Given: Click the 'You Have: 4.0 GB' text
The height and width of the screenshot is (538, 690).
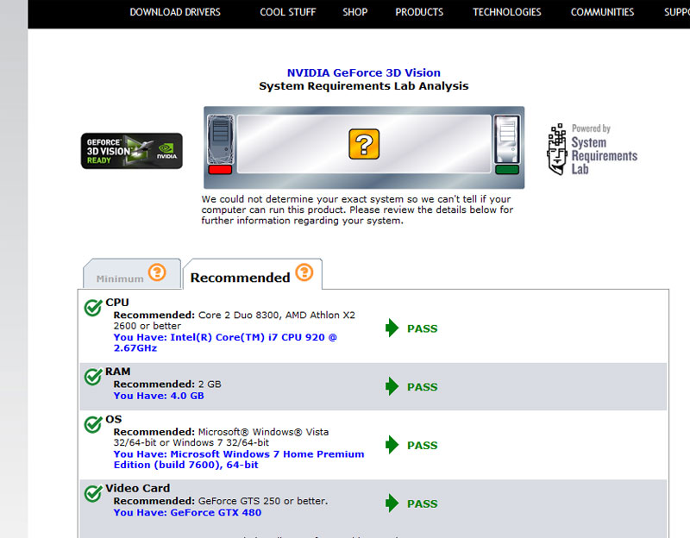Looking at the screenshot, I should pos(159,396).
